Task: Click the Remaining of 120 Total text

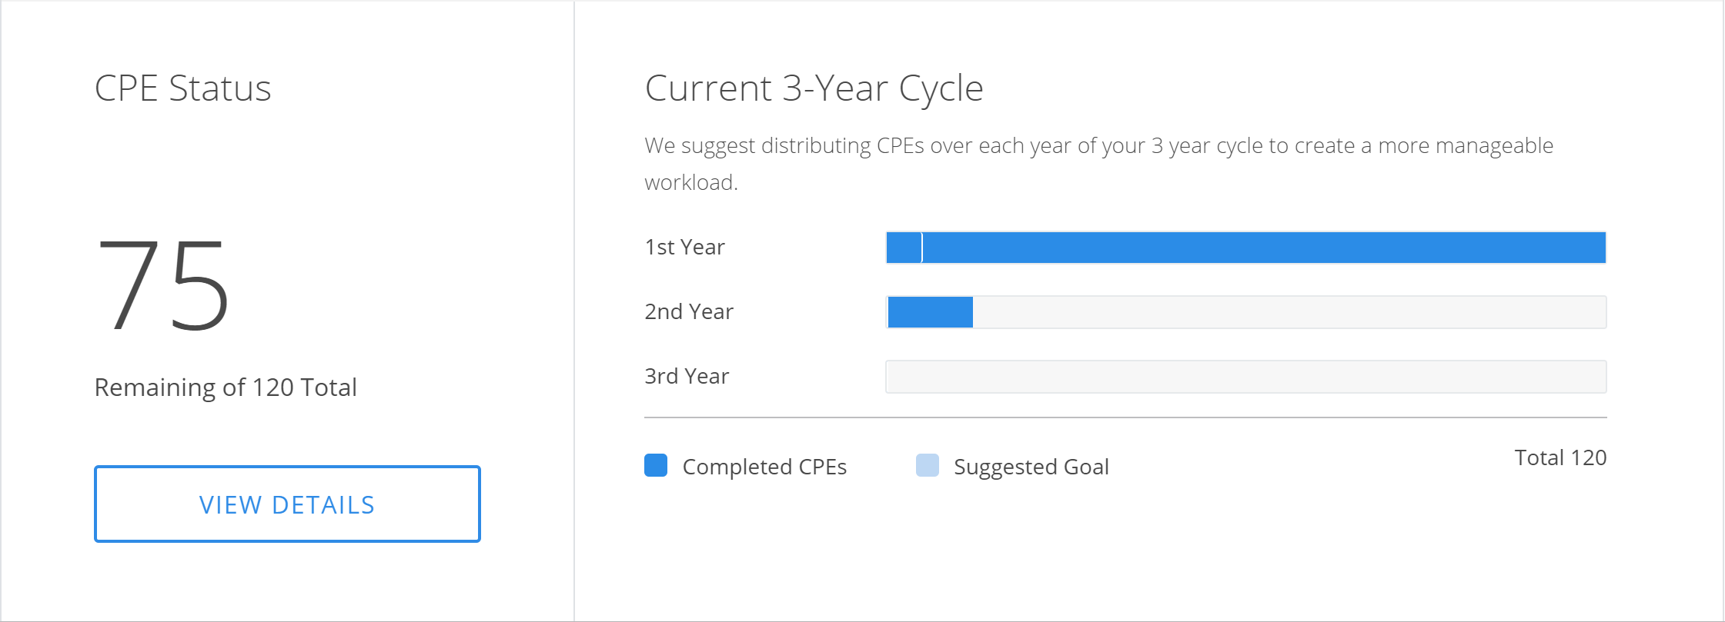Action: (x=226, y=388)
